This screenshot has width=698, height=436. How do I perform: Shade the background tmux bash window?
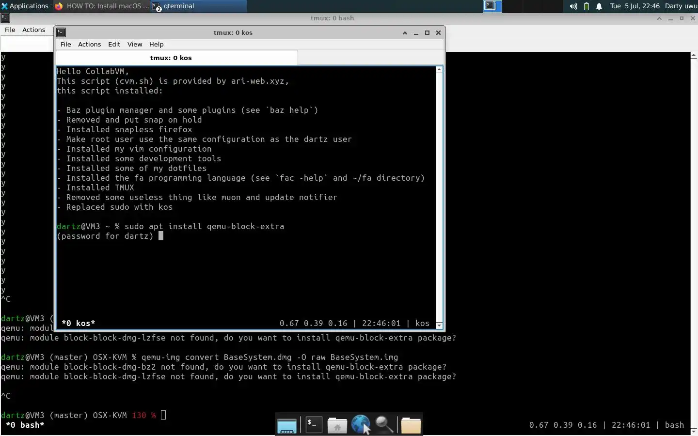click(659, 18)
